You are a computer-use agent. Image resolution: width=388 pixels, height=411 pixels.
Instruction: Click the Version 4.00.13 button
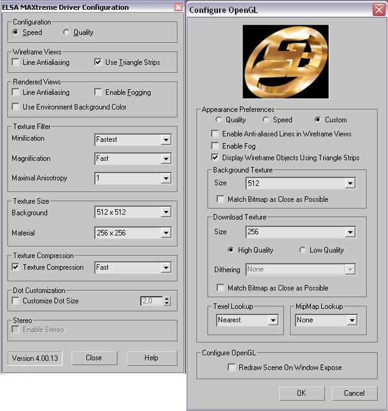(x=35, y=358)
